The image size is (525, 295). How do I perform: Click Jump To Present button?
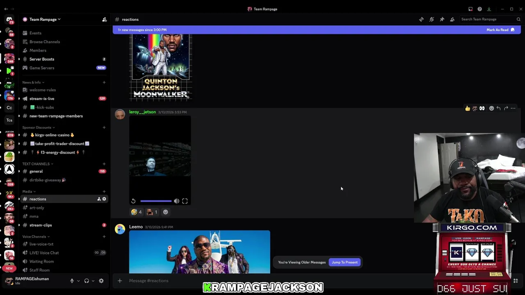[345, 262]
